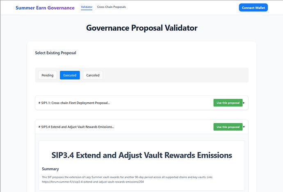Click the SIP3.4 Extend and Adjust row title

pos(76,127)
